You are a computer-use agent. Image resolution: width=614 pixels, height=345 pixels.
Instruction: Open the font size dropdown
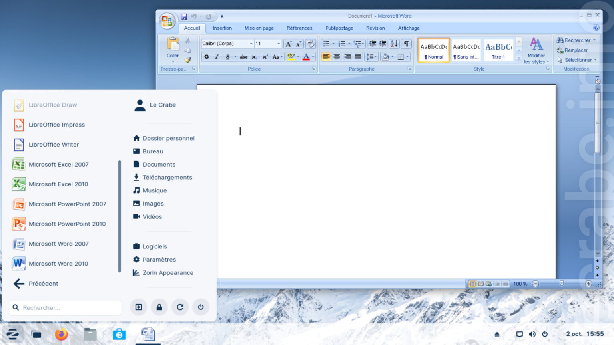pos(279,44)
